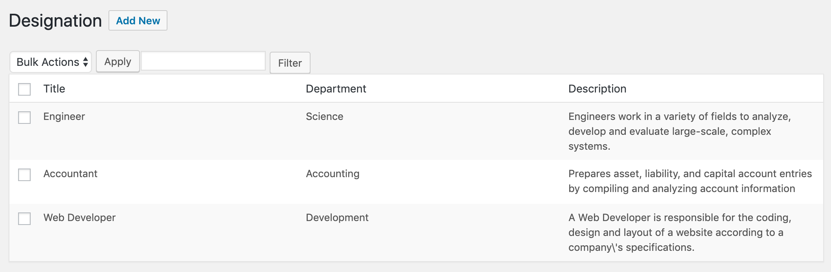831x272 pixels.
Task: Click the Filter button
Action: 290,63
